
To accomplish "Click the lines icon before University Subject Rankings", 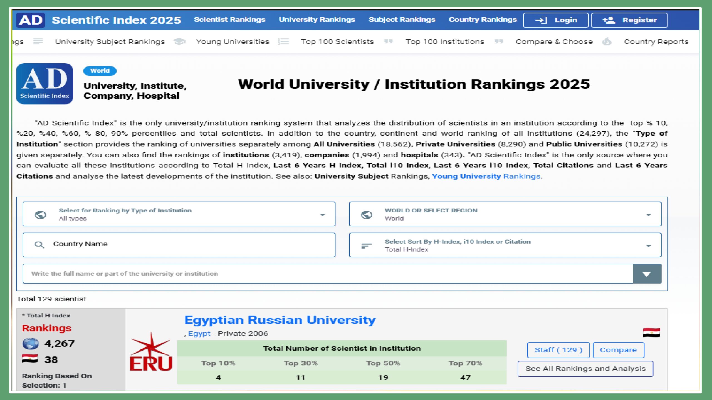I will pos(38,42).
